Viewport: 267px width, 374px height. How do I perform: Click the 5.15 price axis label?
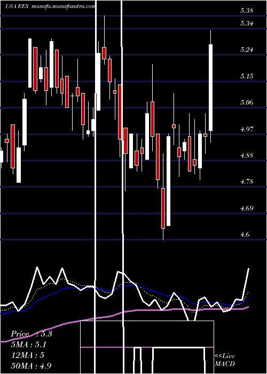[x=247, y=76]
